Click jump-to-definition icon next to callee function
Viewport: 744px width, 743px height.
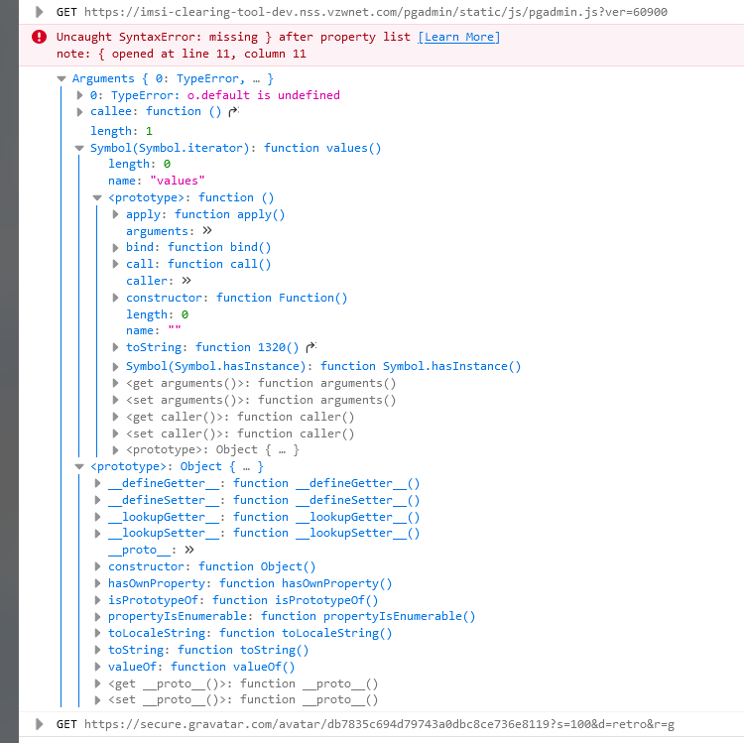tap(233, 112)
